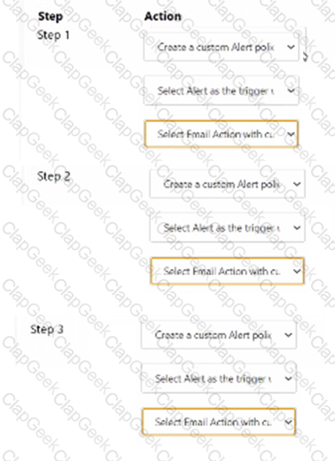Open Step 2 'Select Alert as the trigger' dropdown
Screen dimensions: 335x461
pos(227,228)
